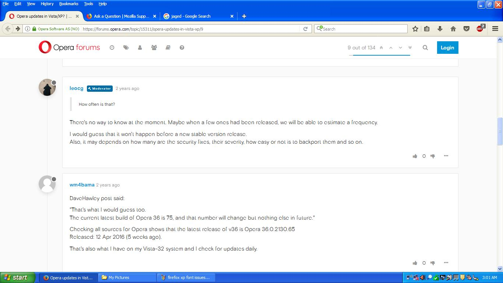Go to previous post single-up chevron
The image size is (503, 283).
(391, 48)
